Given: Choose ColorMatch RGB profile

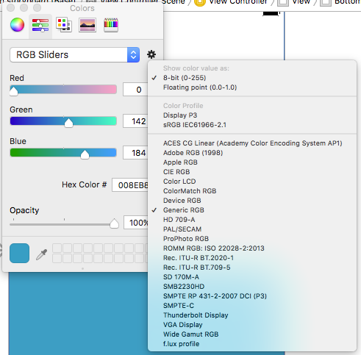Looking at the screenshot, I should (x=252, y=191).
